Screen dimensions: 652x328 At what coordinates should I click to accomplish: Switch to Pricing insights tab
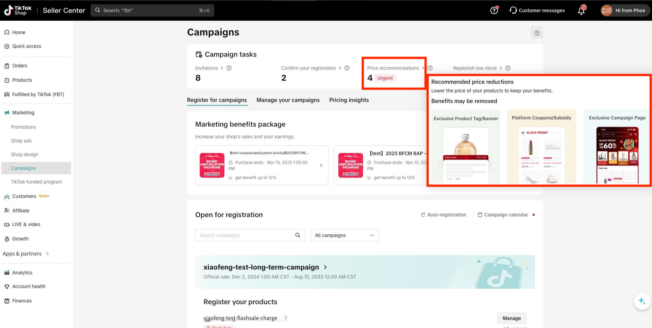(349, 100)
